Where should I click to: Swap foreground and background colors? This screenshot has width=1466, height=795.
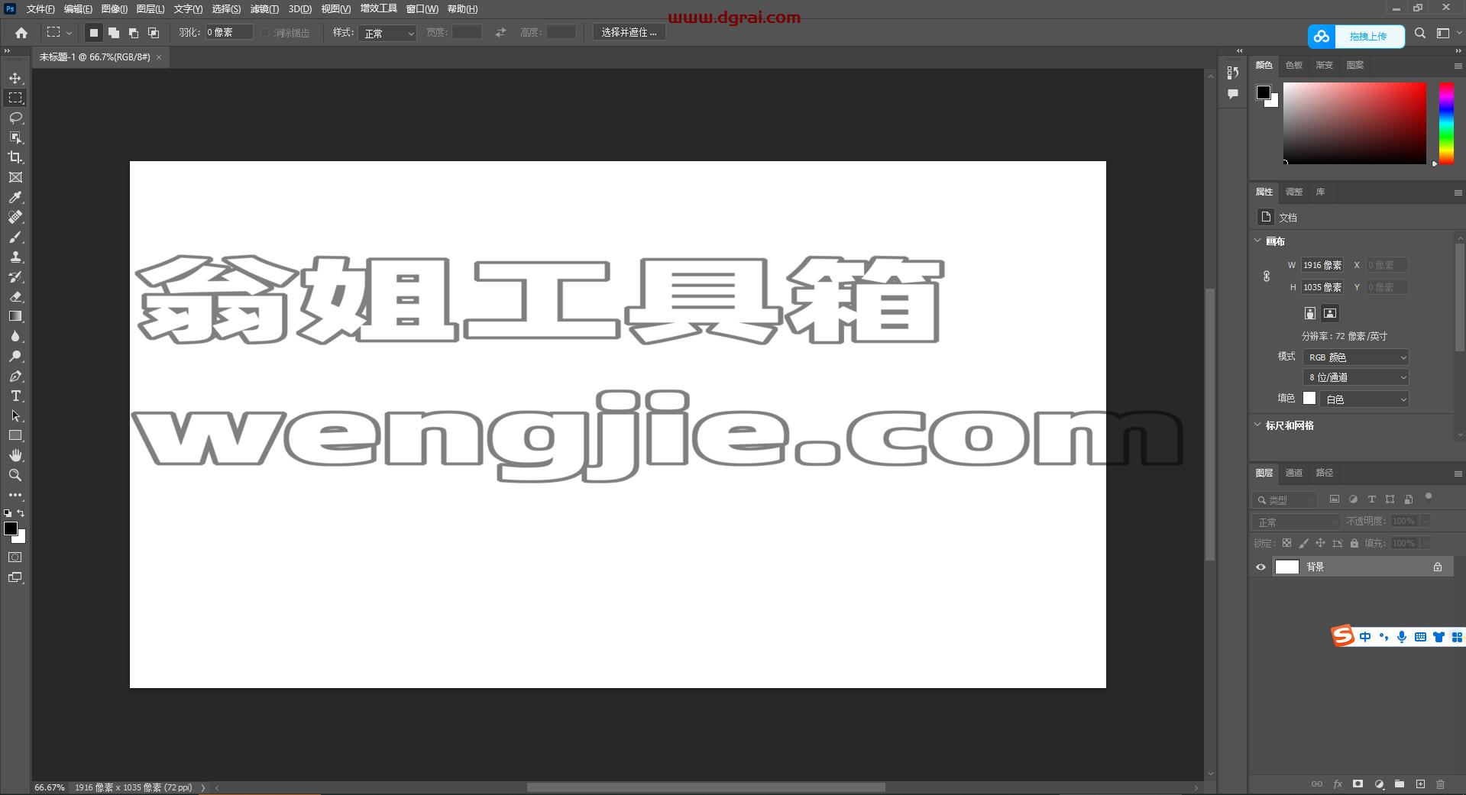pos(21,513)
